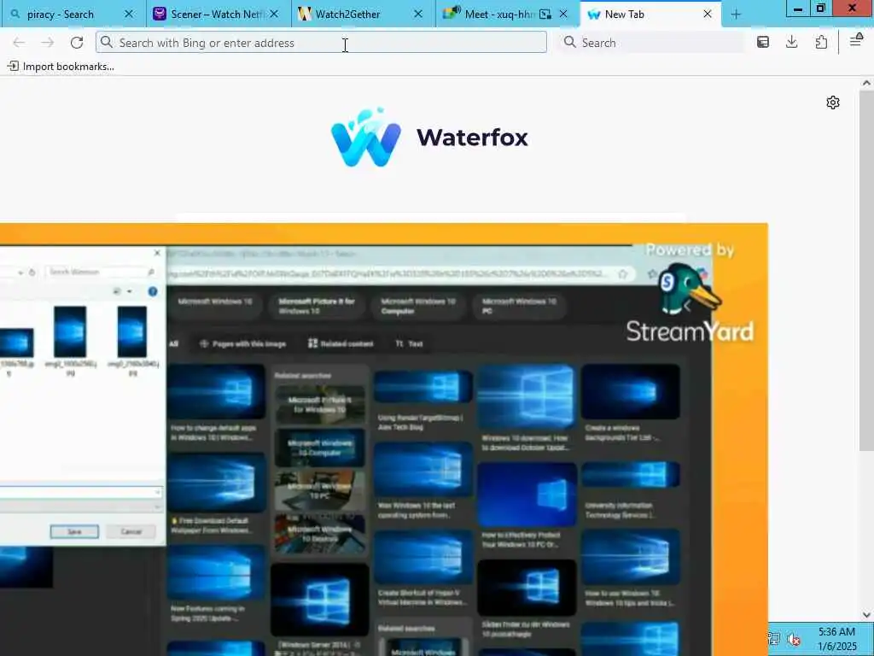
Task: Click the network icon in the system tray
Action: [x=773, y=639]
